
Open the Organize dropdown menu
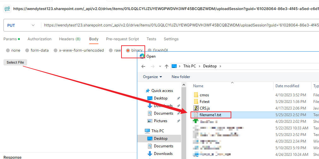pos(153,77)
